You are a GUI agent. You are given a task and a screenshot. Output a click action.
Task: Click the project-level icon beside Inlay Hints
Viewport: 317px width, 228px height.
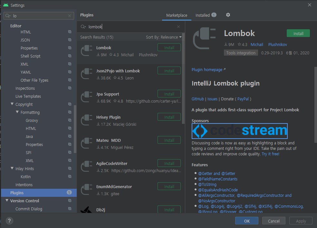70,169
